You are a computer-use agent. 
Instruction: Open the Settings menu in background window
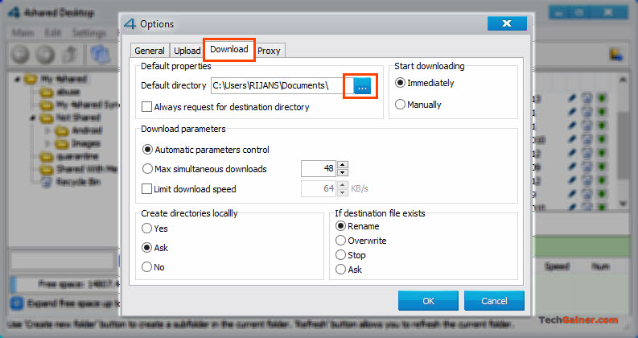(88, 32)
